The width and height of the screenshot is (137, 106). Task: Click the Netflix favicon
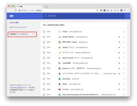(59, 84)
